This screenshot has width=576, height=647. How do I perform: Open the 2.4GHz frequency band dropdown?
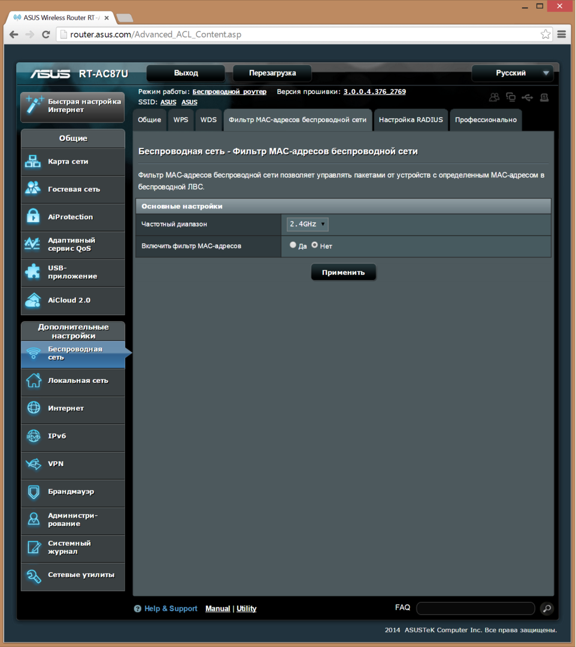click(308, 224)
